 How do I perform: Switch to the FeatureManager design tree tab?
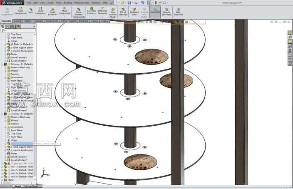pos(3,27)
